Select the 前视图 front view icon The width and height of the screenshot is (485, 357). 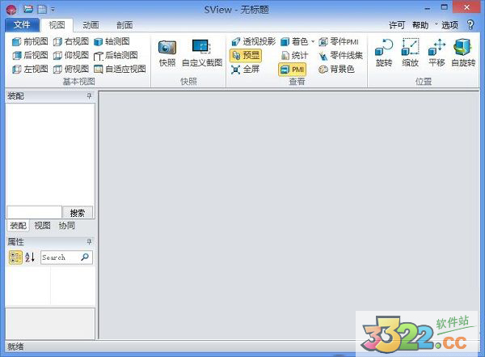pyautogui.click(x=30, y=41)
